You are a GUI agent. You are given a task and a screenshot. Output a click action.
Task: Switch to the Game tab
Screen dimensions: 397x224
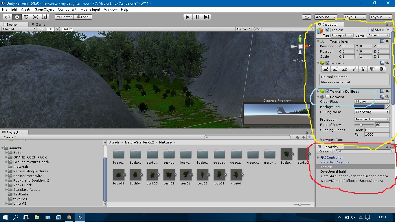pyautogui.click(x=38, y=25)
